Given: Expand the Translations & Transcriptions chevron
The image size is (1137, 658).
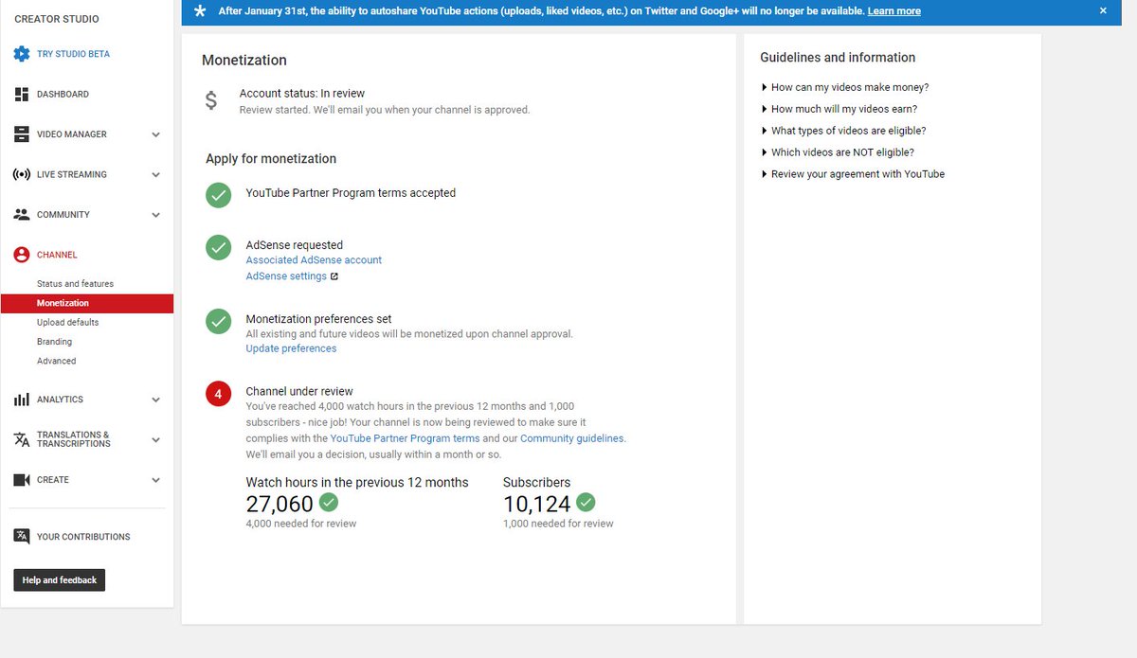Looking at the screenshot, I should point(155,439).
